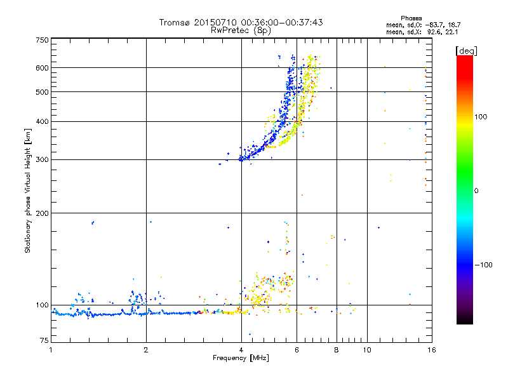
Task: Click the 'RwPretec (8p)' subtitle
Action: coord(241,30)
